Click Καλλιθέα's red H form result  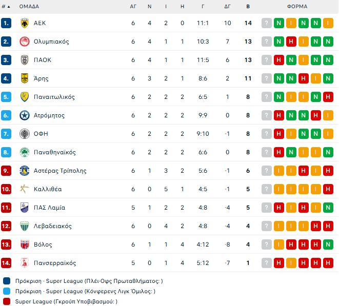pyautogui.click(x=328, y=189)
